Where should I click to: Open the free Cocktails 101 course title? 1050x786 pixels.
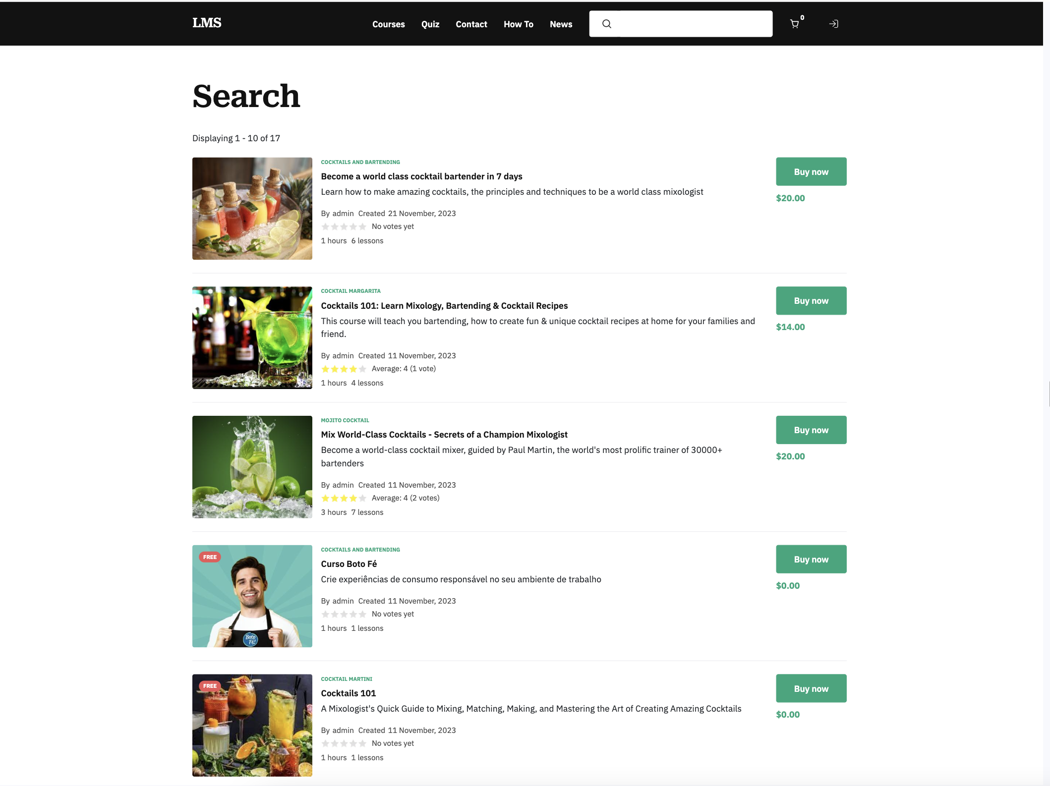[348, 693]
